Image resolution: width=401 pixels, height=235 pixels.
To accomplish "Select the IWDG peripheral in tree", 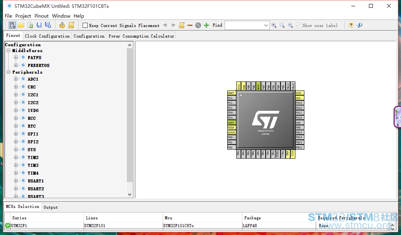I will click(33, 110).
